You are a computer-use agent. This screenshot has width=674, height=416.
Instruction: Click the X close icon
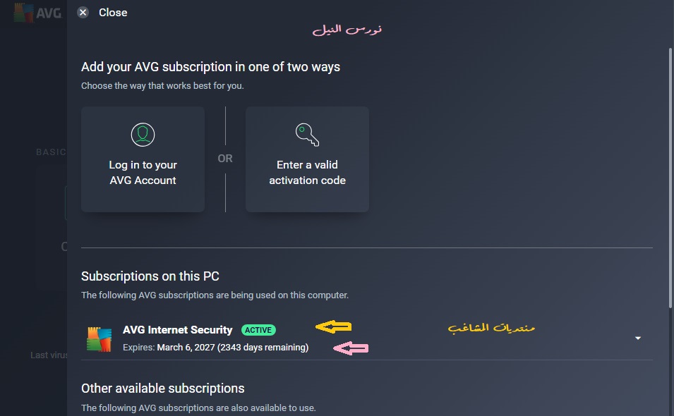pos(83,13)
